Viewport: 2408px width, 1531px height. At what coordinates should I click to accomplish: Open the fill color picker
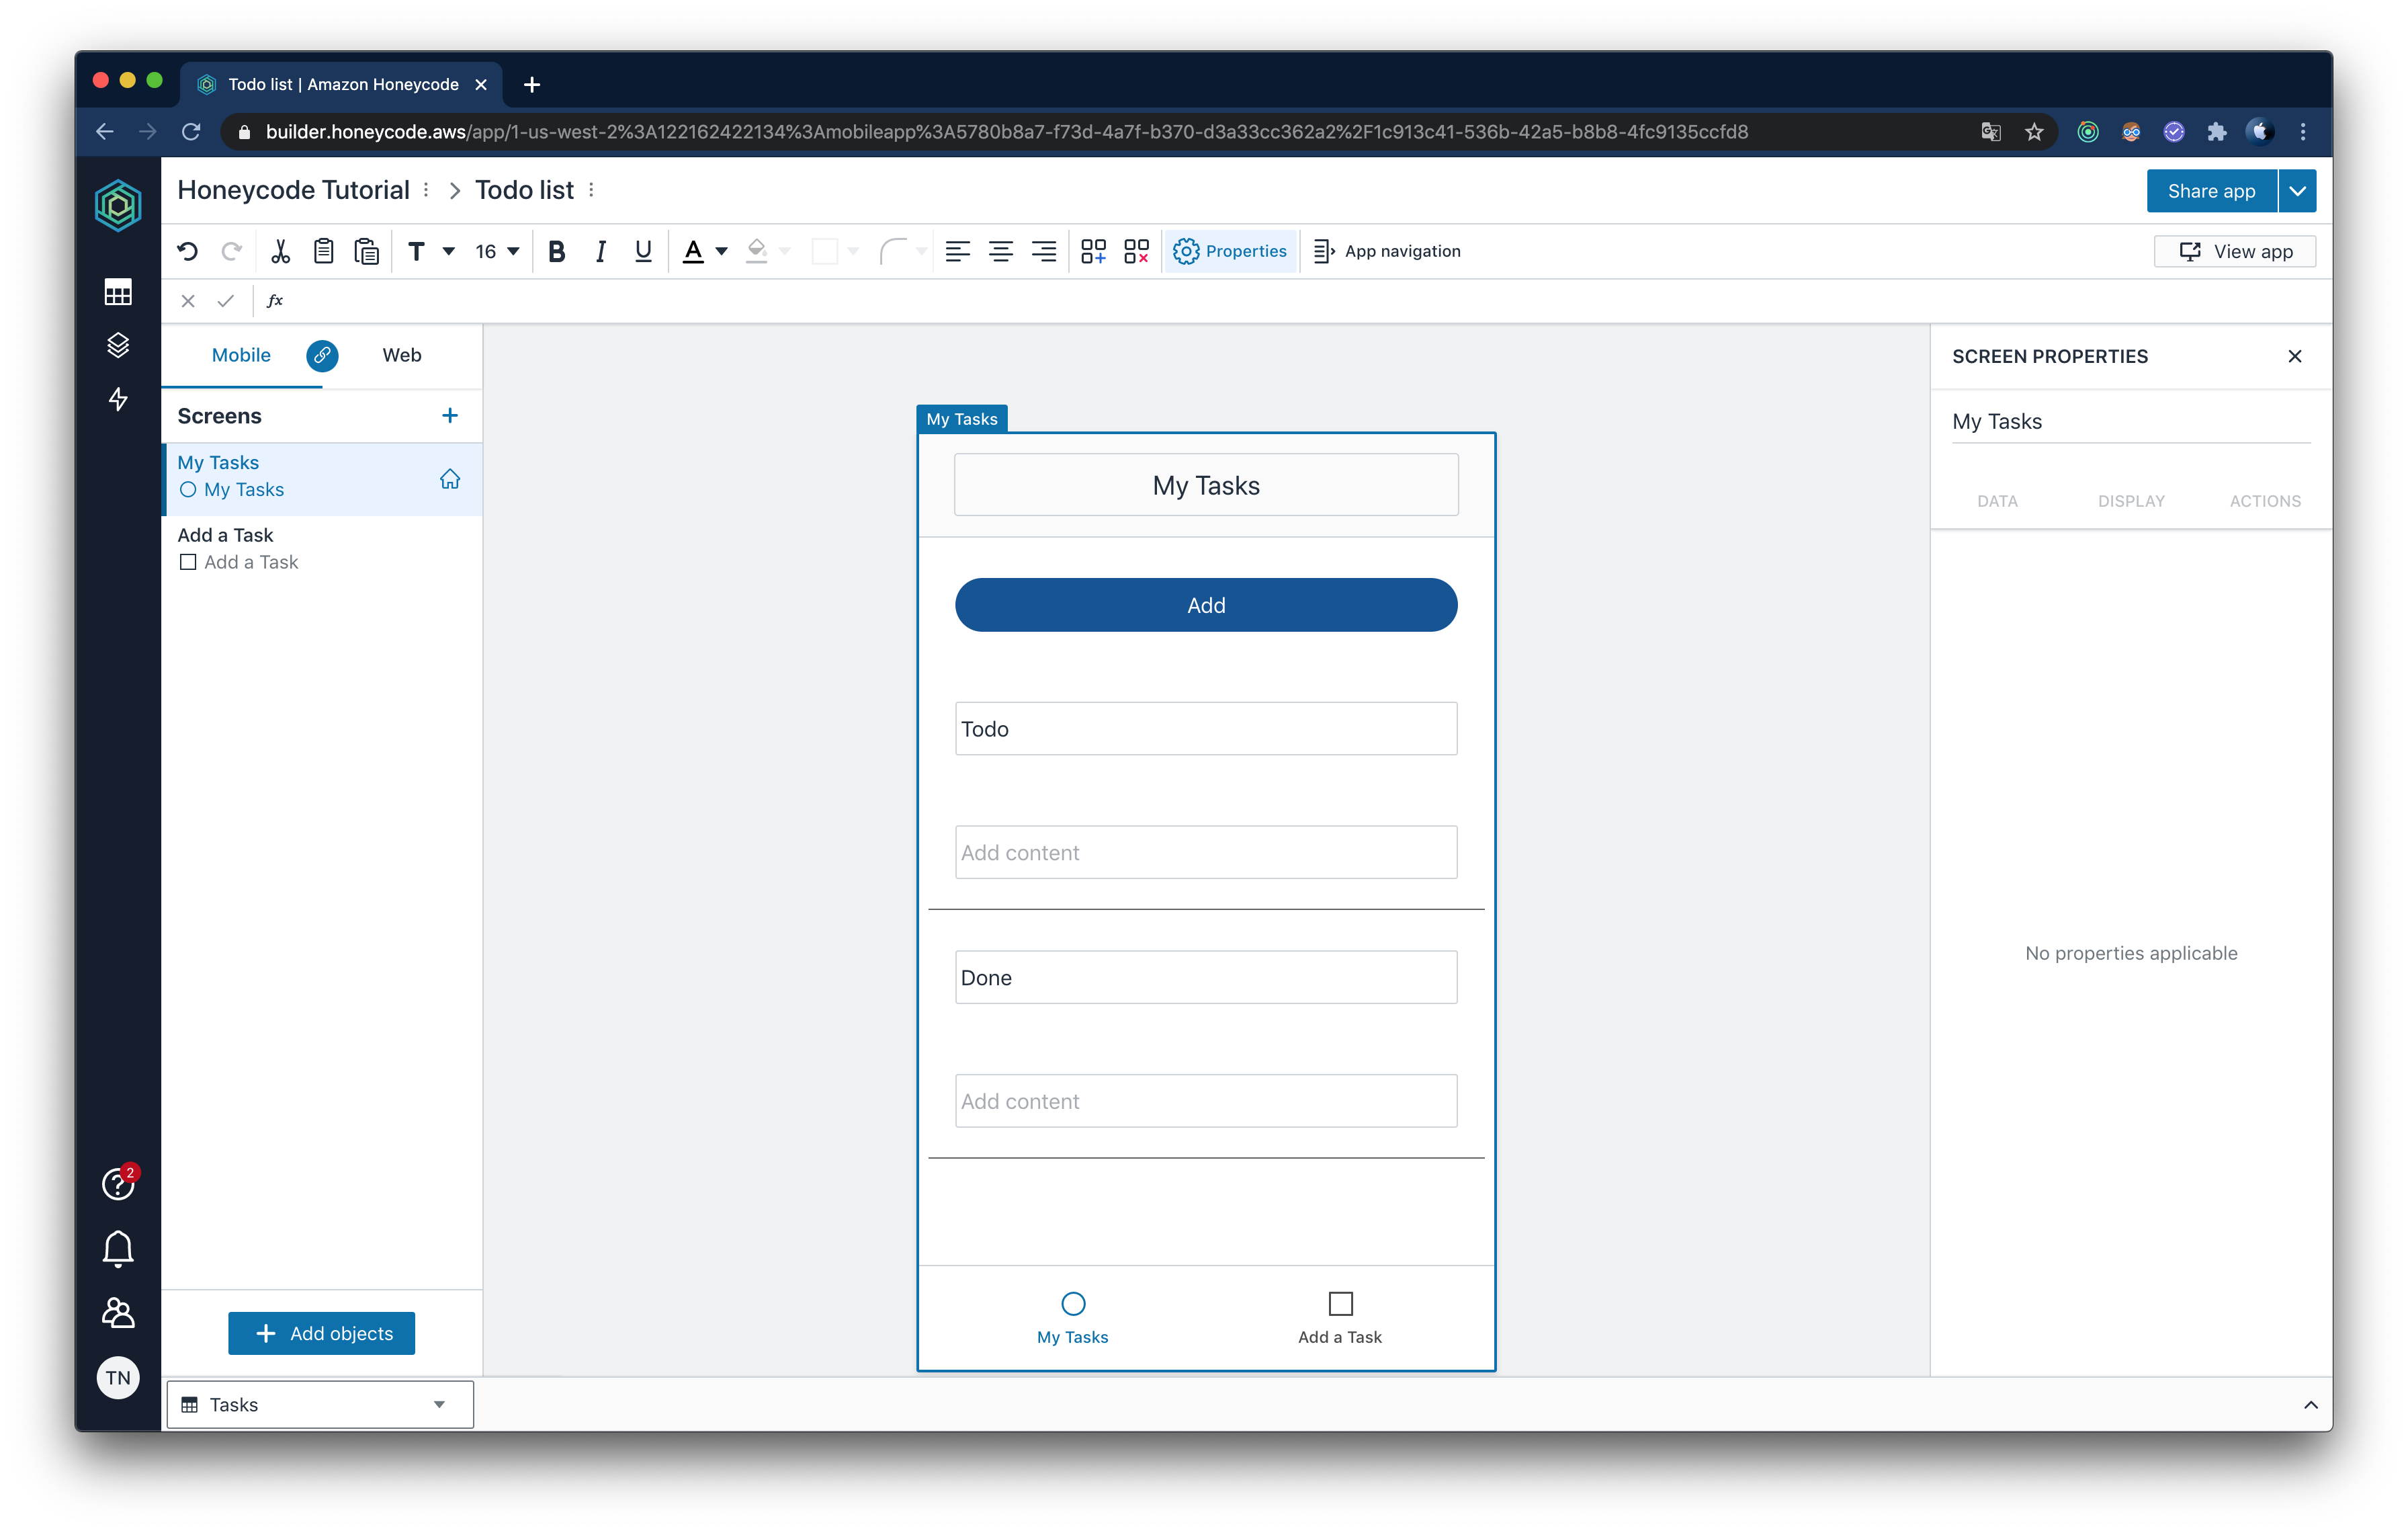pyautogui.click(x=768, y=251)
